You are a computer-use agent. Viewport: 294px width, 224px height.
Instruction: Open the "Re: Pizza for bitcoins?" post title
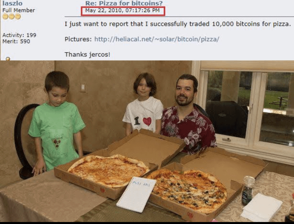124,3
